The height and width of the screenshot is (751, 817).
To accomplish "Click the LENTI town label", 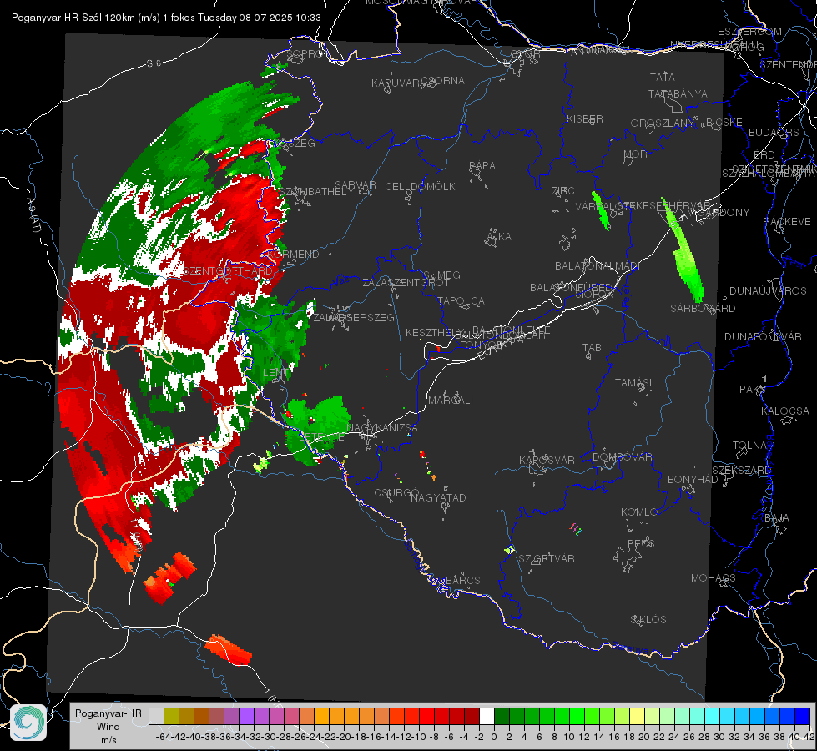I will 277,373.
